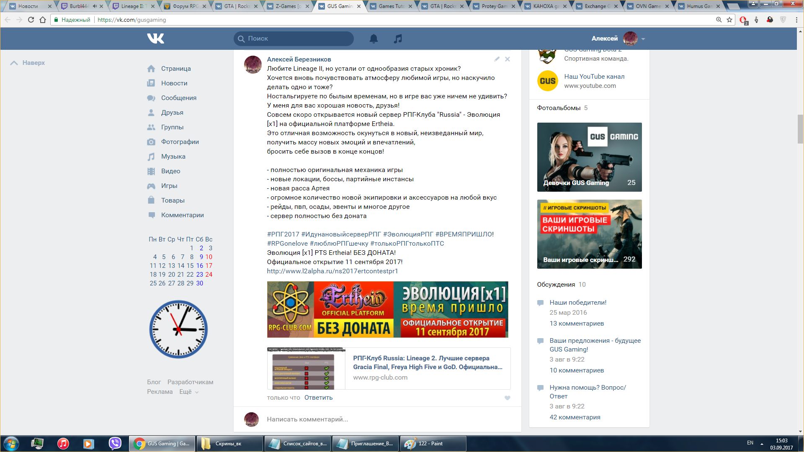Open Ваши игровые скриншоты album
804x452 pixels.
click(589, 234)
